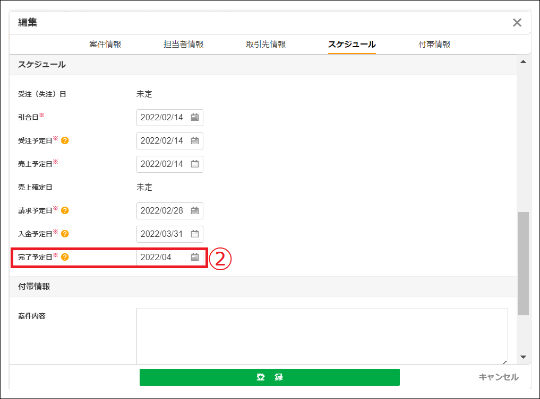This screenshot has width=540, height=399.
Task: Show help tooltip for 完了予定日
Action: pos(65,258)
